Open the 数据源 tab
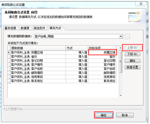This screenshot has height=124, width=150. point(25,28)
